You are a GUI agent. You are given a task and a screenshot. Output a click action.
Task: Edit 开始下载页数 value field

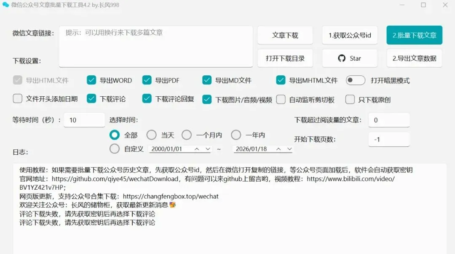tap(389, 139)
